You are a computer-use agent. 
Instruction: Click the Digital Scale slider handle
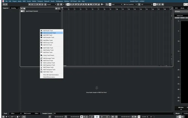[180, 18]
